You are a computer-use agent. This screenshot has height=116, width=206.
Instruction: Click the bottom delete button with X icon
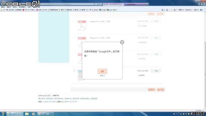tap(151, 90)
